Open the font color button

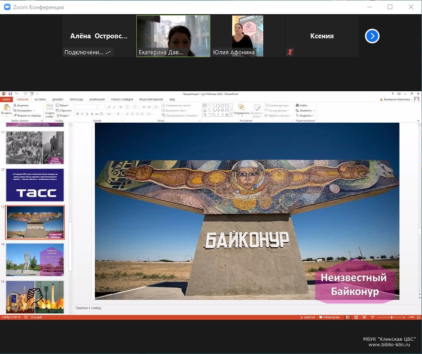coord(119,114)
